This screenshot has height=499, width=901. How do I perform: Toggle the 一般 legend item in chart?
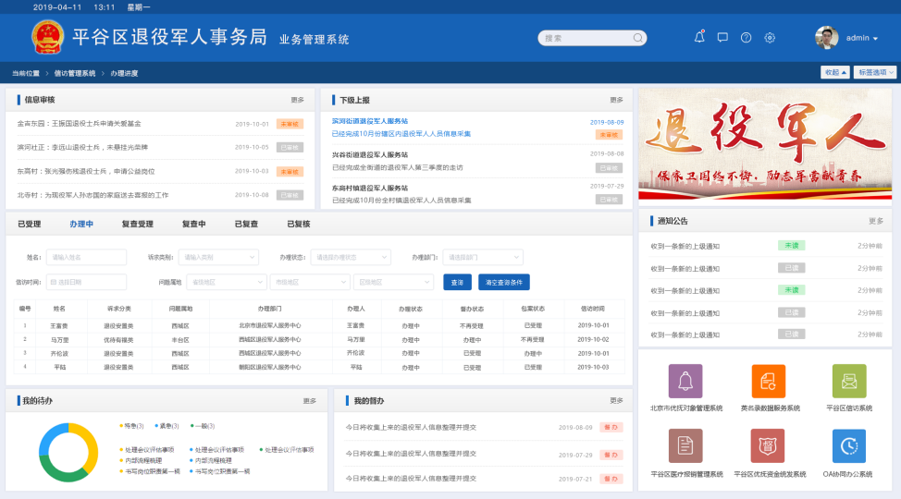203,426
